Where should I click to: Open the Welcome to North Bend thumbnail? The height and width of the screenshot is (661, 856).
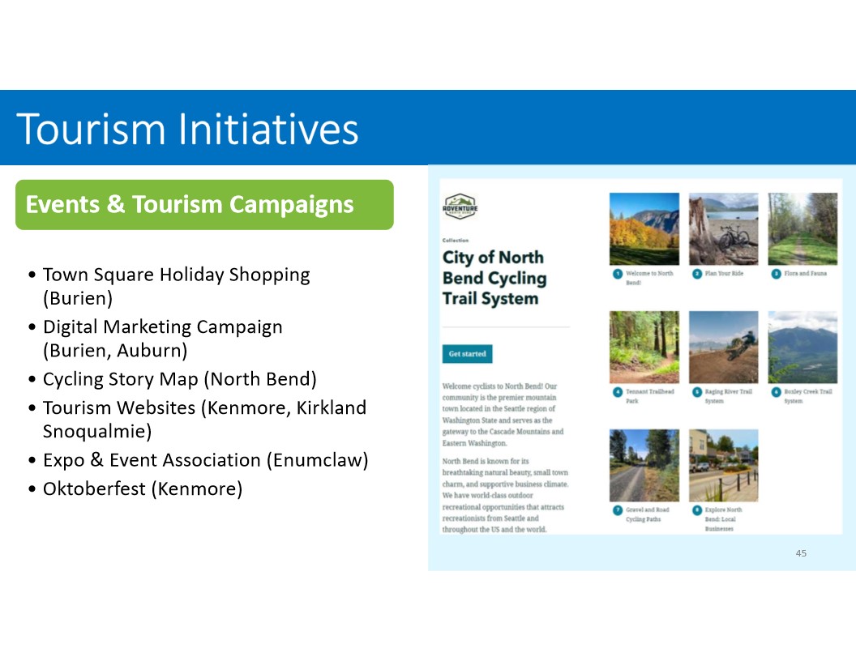tap(644, 228)
